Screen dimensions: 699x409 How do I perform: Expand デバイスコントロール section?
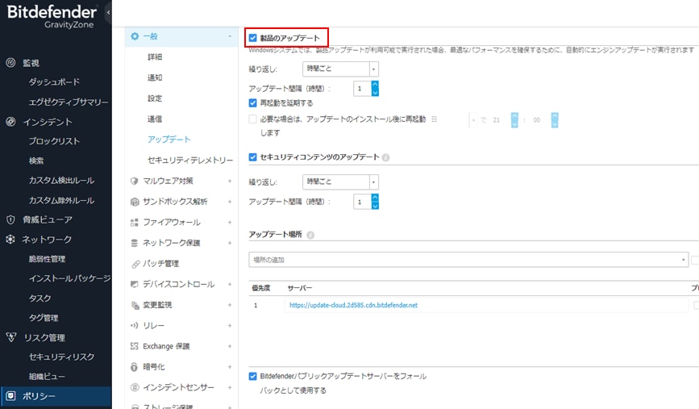(x=230, y=284)
